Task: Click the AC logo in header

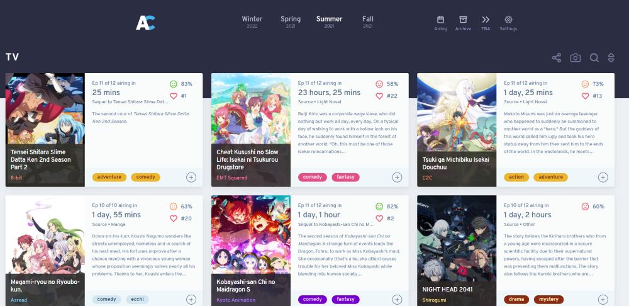Action: click(145, 23)
